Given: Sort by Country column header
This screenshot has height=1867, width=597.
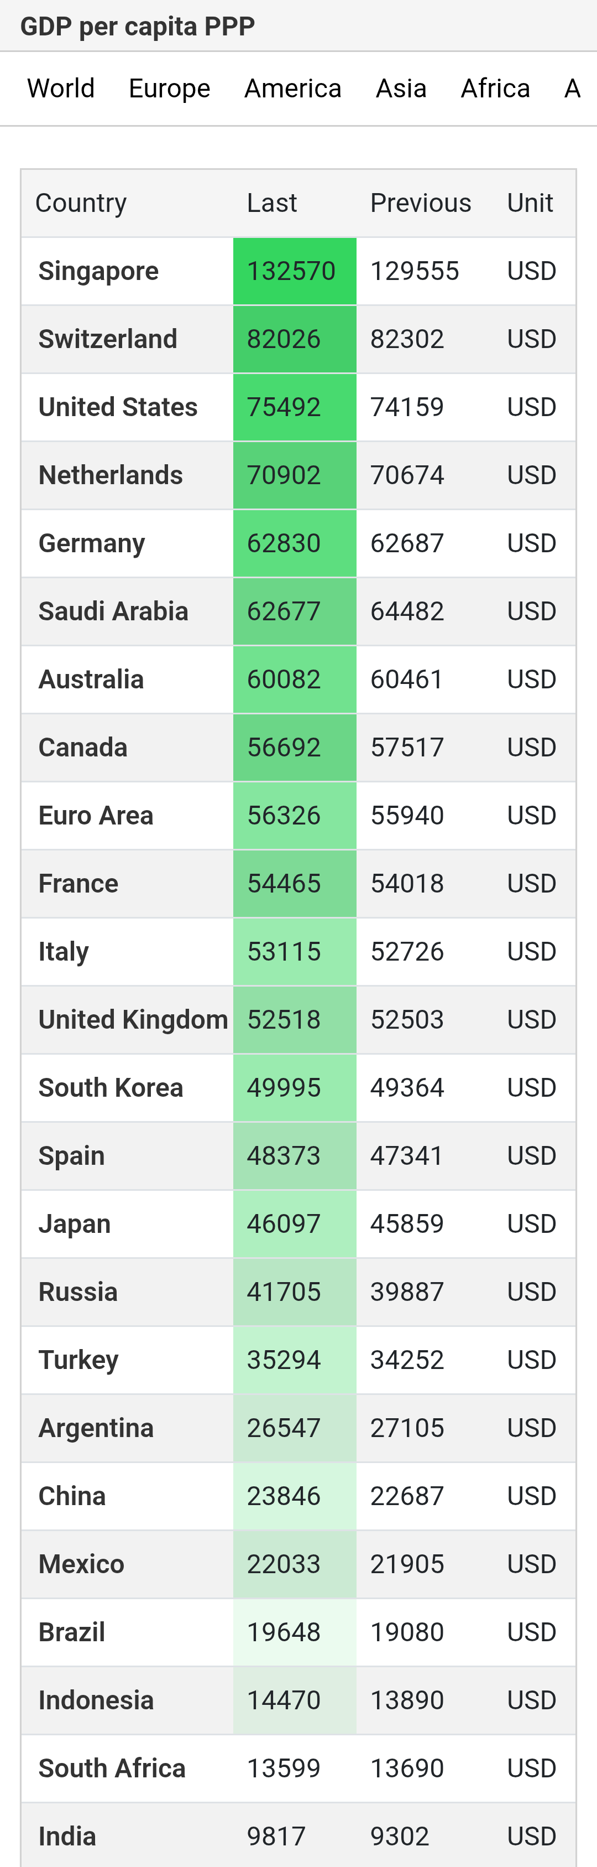Looking at the screenshot, I should 81,203.
